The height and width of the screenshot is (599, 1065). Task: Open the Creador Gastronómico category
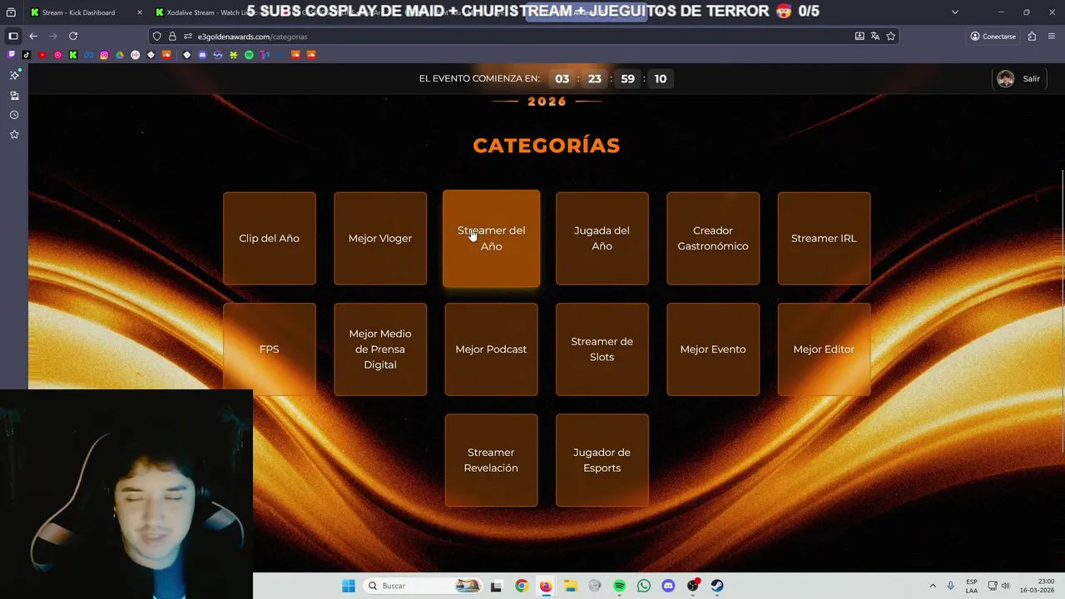click(x=713, y=239)
